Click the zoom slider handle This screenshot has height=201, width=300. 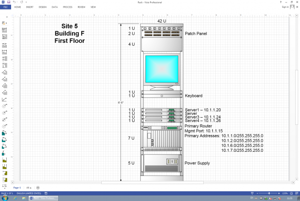269,193
